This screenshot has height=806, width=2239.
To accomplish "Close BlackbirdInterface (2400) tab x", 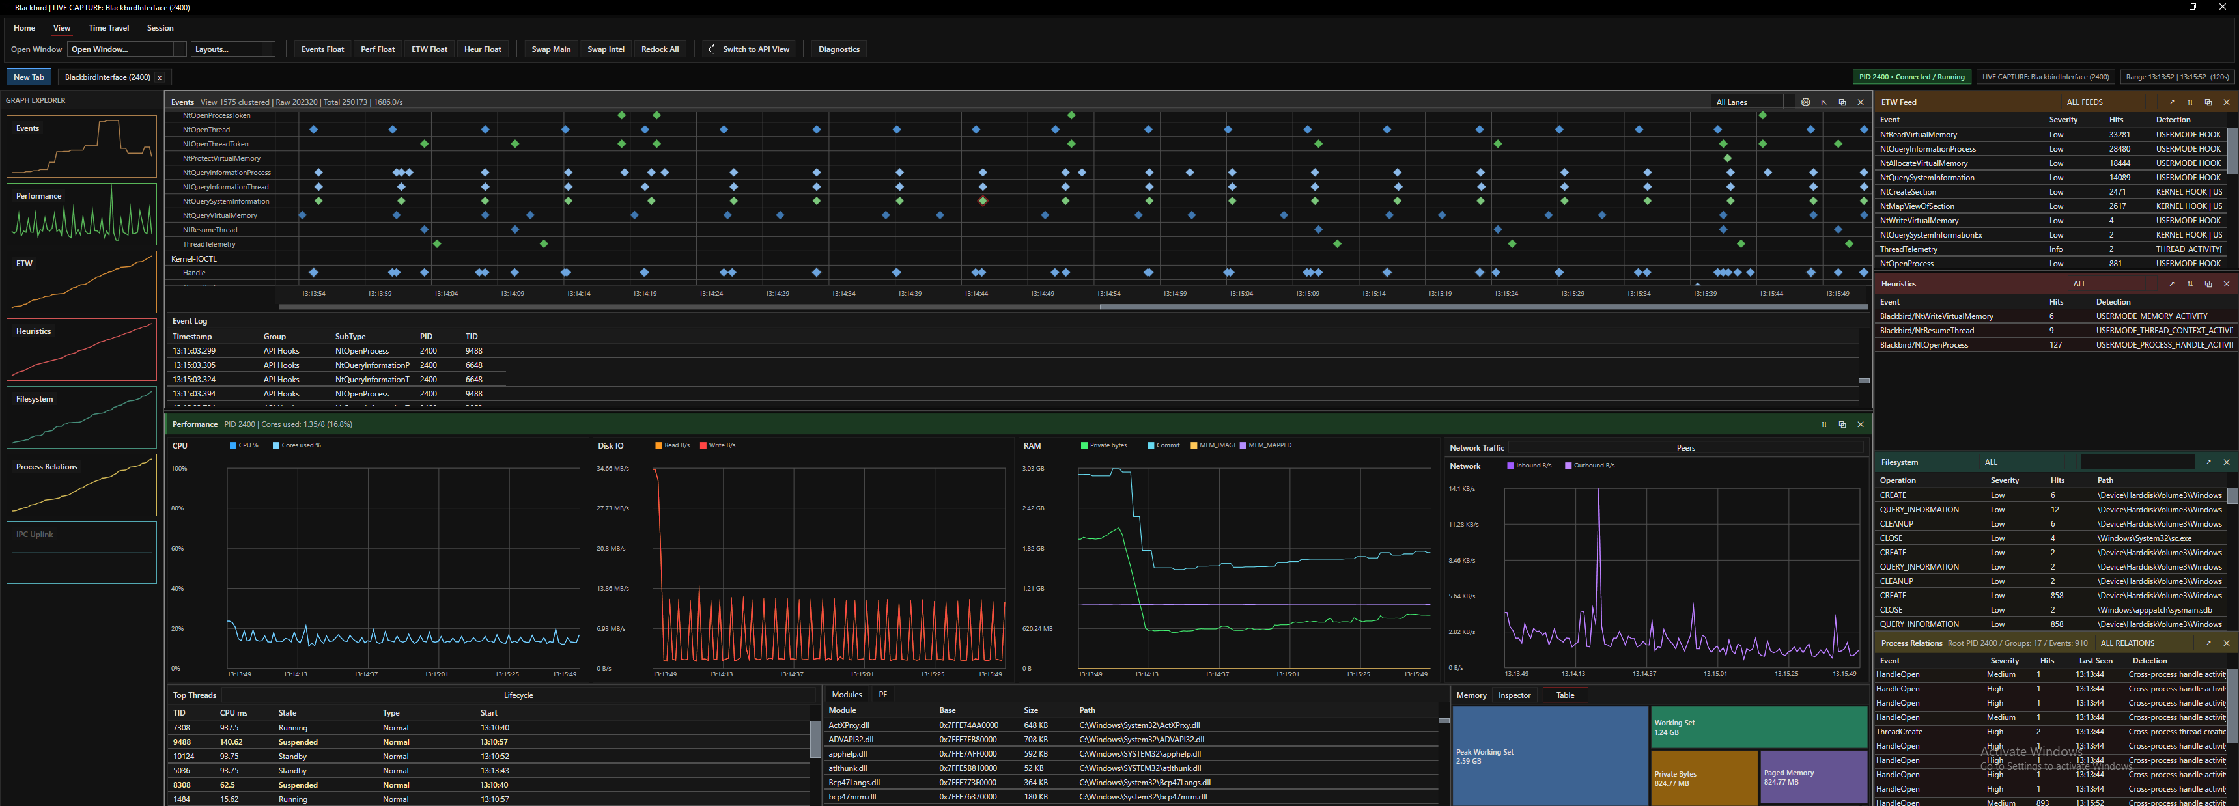I will click(159, 78).
